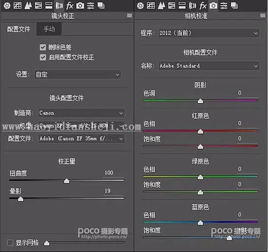Open the Presets sliders icon in the right 相机校准 panel
The width and height of the screenshot is (268, 252).
(224, 5)
